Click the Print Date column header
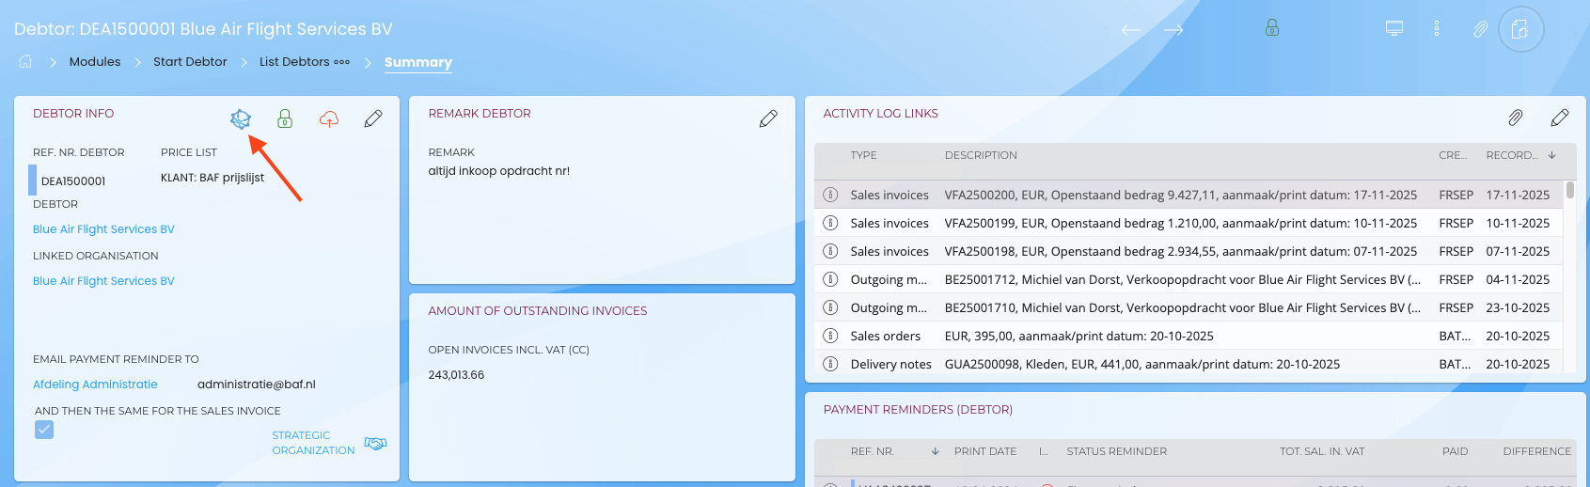This screenshot has width=1590, height=487. pyautogui.click(x=985, y=451)
